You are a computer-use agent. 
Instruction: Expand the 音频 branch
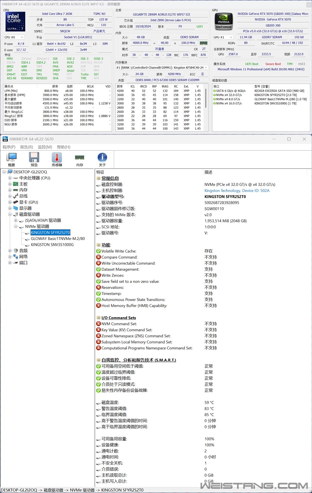point(10,251)
